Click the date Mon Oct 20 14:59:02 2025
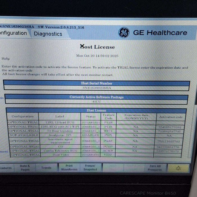 [97, 56]
